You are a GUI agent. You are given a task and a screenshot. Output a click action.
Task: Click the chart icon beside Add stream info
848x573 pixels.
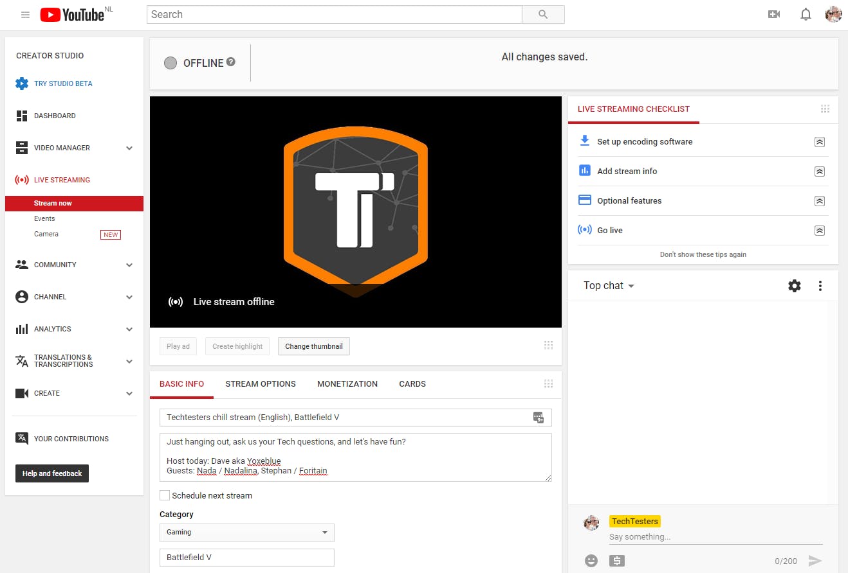click(x=585, y=171)
